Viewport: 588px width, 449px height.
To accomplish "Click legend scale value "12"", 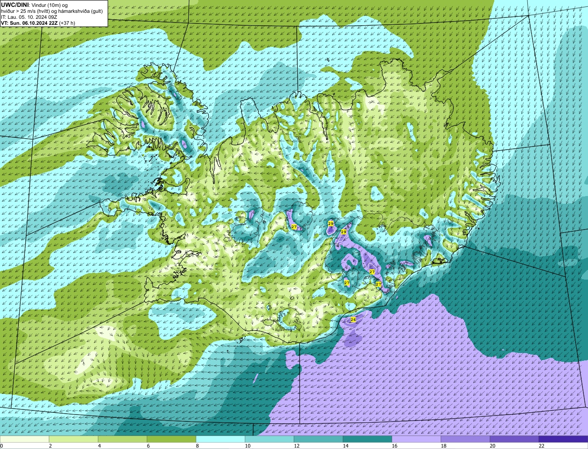I will pos(297,446).
